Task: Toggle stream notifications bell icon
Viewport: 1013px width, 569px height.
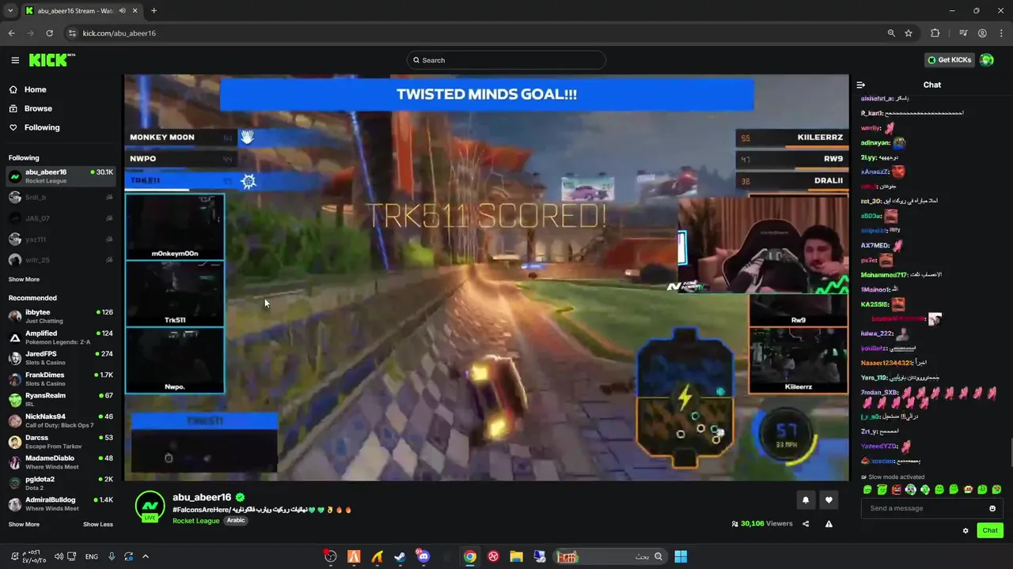Action: coord(806,499)
